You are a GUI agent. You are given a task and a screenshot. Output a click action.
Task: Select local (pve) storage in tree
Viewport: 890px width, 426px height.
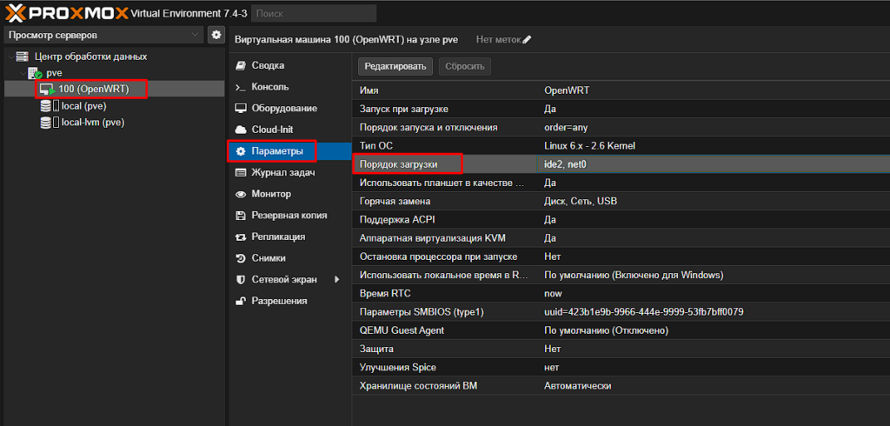point(84,106)
